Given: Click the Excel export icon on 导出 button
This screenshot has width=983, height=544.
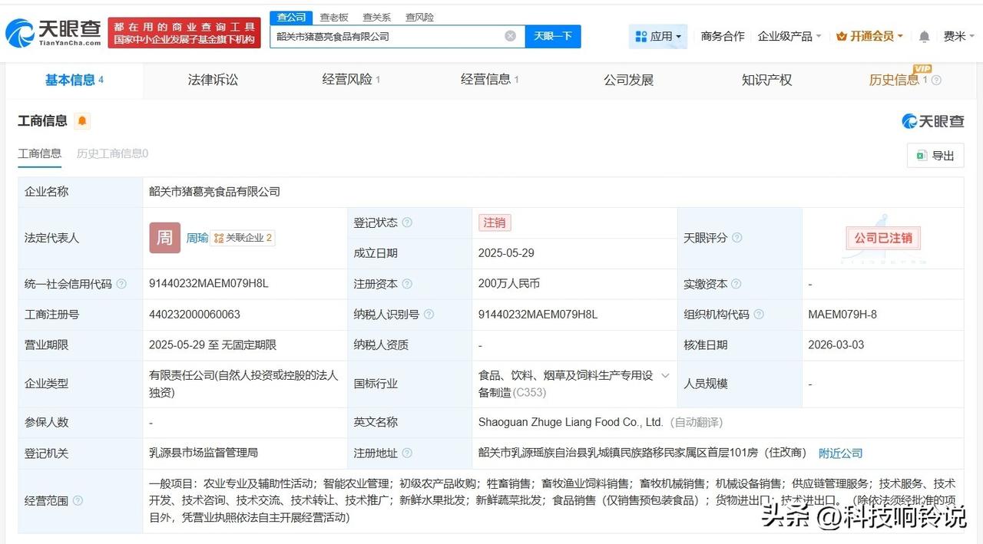Looking at the screenshot, I should pos(922,155).
